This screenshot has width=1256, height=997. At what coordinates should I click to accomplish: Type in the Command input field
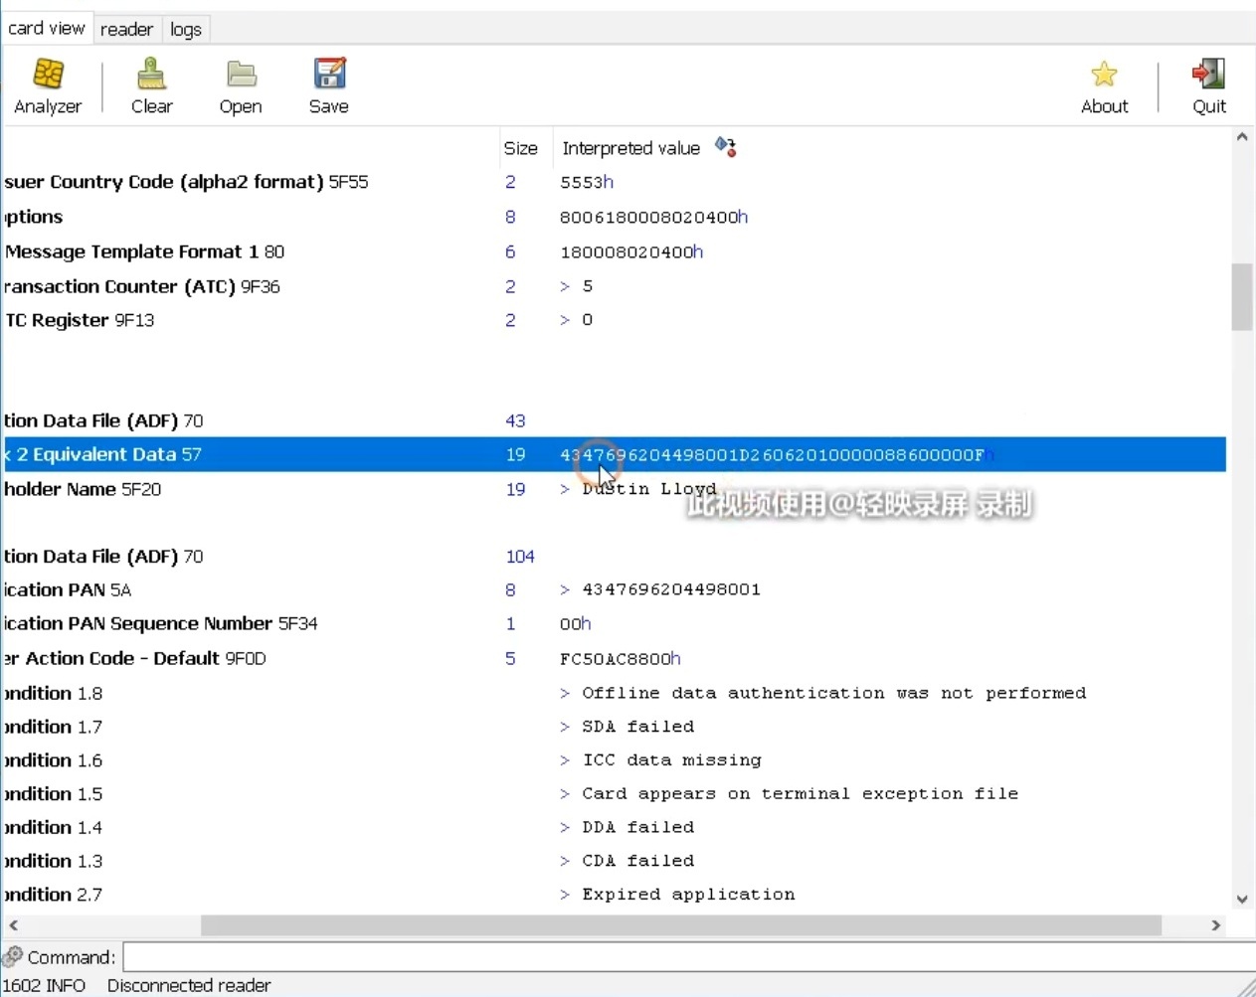686,957
